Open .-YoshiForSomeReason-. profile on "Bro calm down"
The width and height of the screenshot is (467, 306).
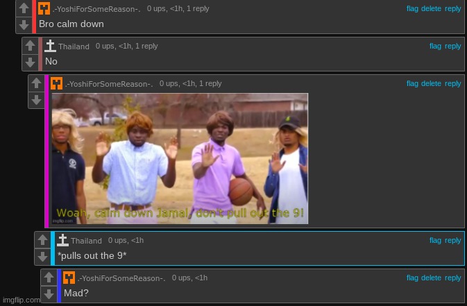[96, 9]
